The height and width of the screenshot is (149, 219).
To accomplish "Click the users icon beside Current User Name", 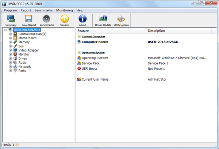I will click(x=79, y=79).
